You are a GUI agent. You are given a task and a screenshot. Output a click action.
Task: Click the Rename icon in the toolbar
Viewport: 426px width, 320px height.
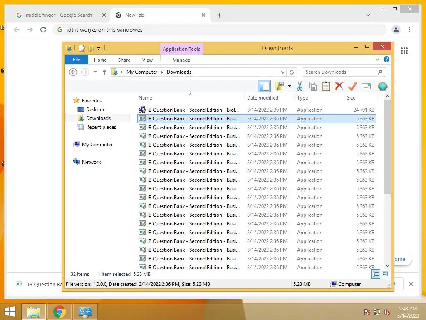pos(366,86)
